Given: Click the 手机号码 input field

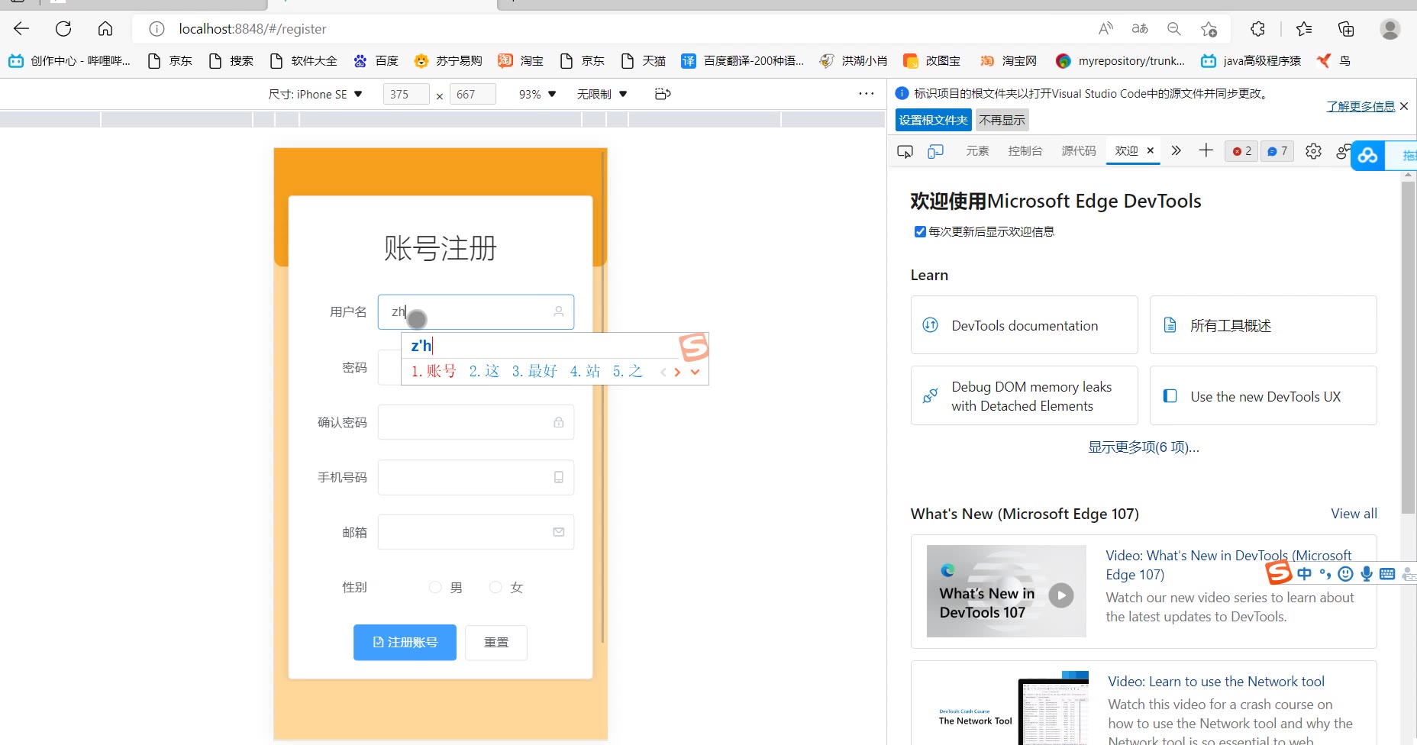Looking at the screenshot, I should coord(476,477).
